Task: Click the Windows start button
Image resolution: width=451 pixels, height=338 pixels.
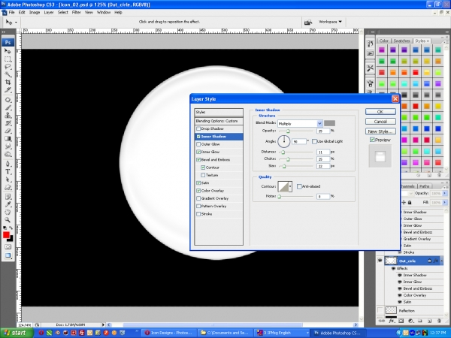Action: pyautogui.click(x=17, y=333)
